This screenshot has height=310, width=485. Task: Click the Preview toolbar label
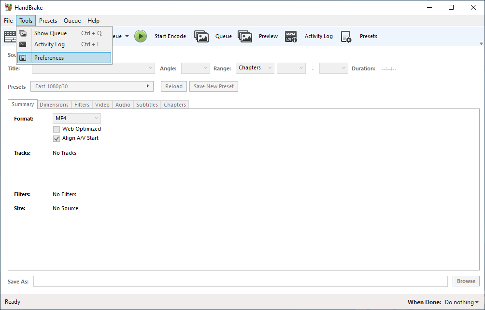268,36
